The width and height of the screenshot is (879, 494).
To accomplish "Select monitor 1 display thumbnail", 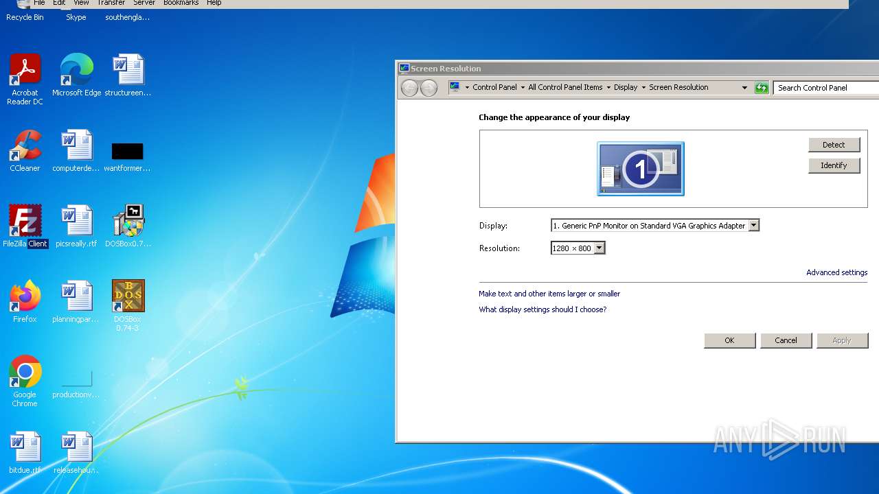I will [x=641, y=169].
